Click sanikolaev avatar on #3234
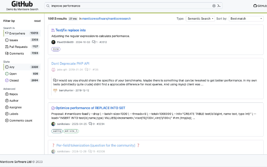267x167 pixels. click(x=53, y=124)
